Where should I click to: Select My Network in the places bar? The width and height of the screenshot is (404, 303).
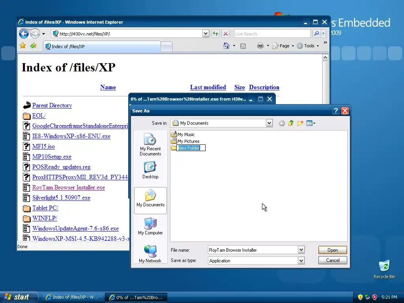point(150,254)
